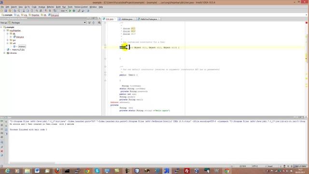Viewport: 309px width, 174px height.
Task: Click the fold toggle beside public User()
Action: [x=105, y=75]
